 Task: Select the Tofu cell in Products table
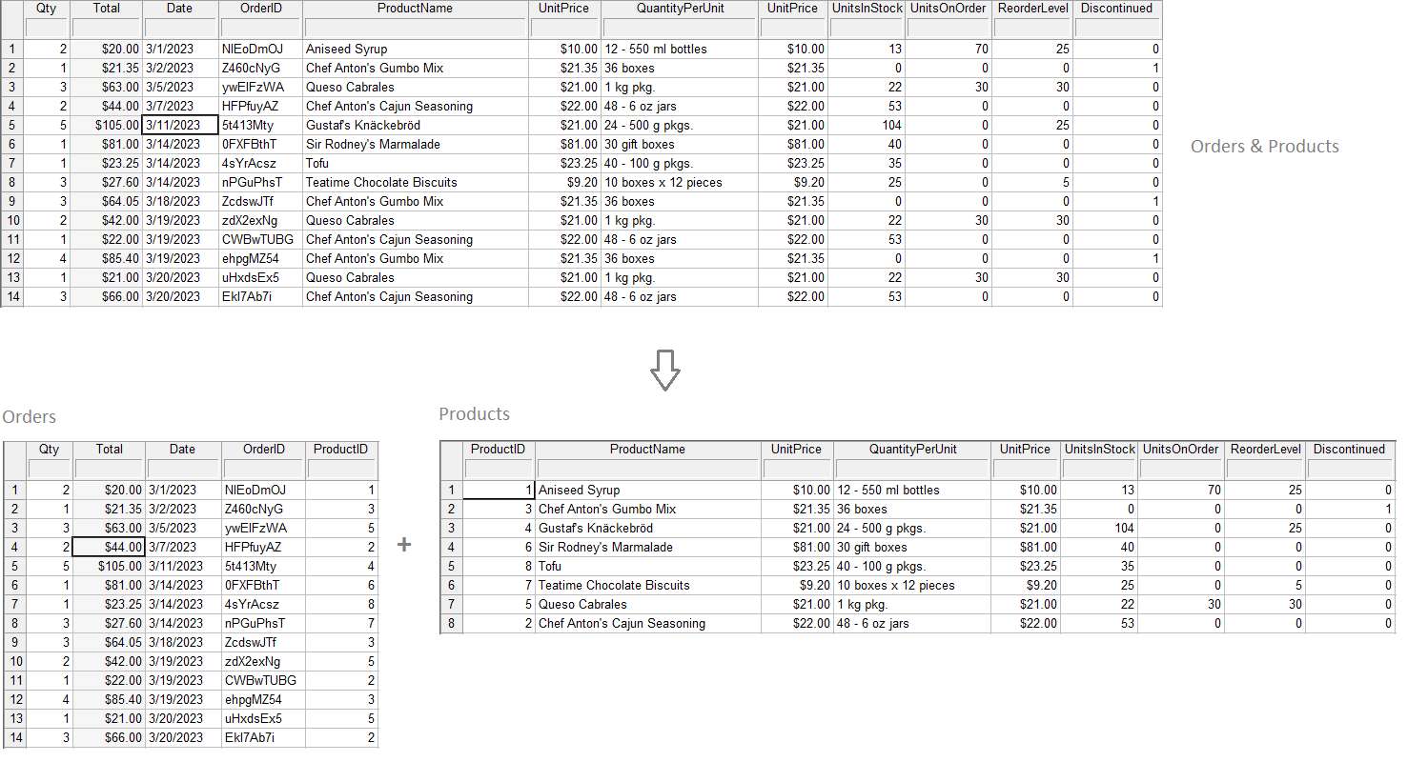[646, 566]
